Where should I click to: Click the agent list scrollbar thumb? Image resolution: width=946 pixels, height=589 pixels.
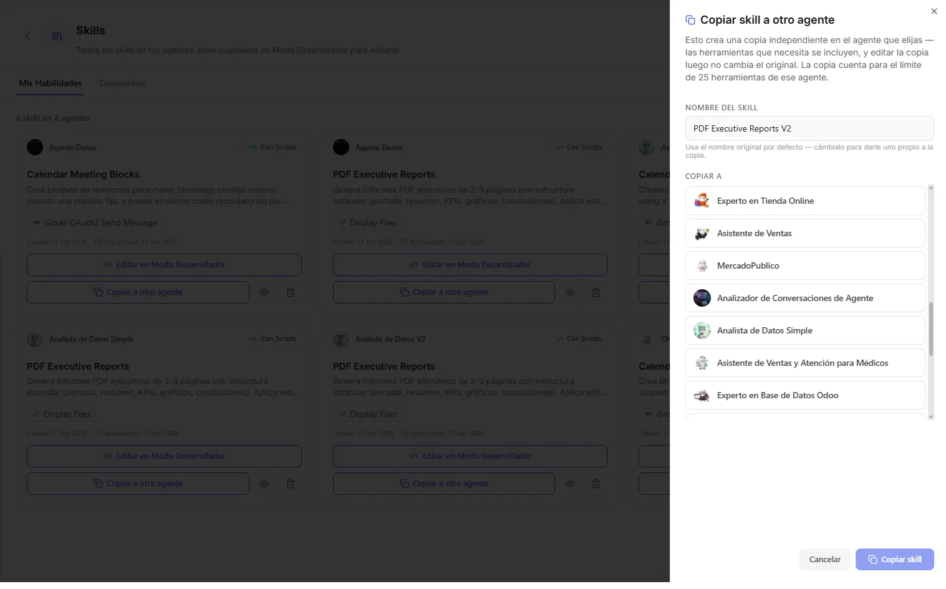931,329
